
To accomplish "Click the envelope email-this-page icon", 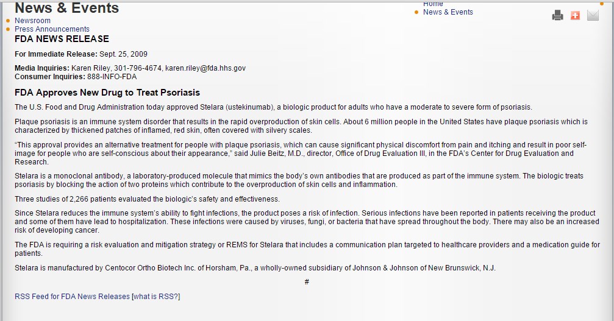I will point(593,15).
